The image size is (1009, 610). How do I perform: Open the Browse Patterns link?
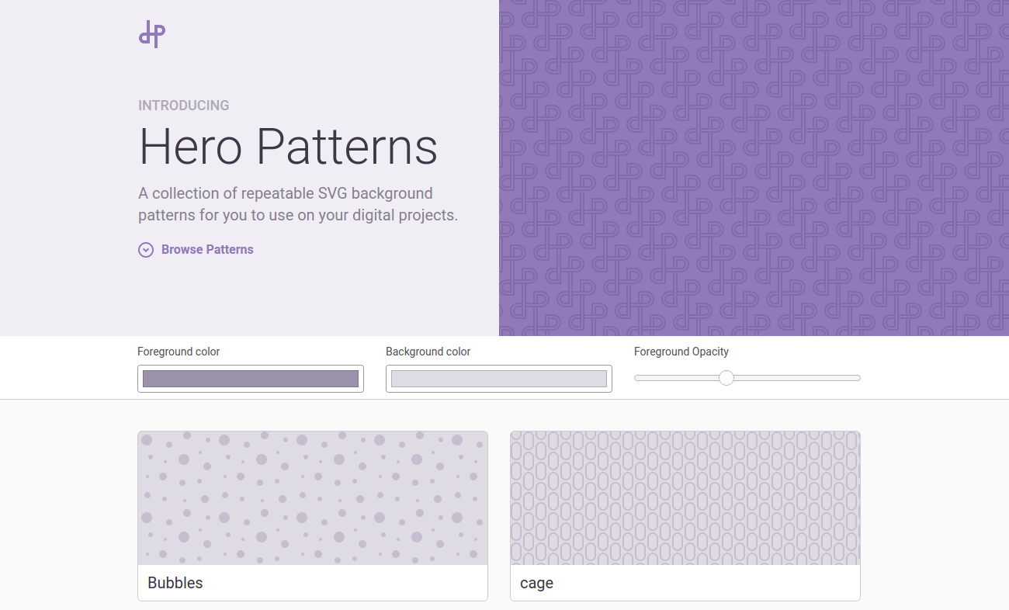coord(207,249)
